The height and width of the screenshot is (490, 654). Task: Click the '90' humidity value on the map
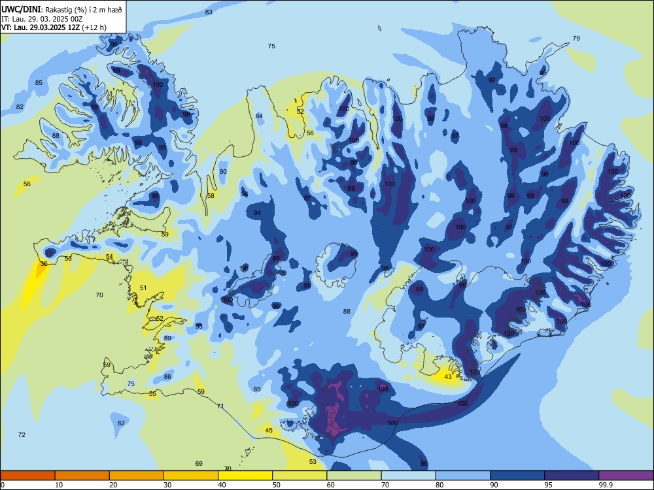coord(223,171)
